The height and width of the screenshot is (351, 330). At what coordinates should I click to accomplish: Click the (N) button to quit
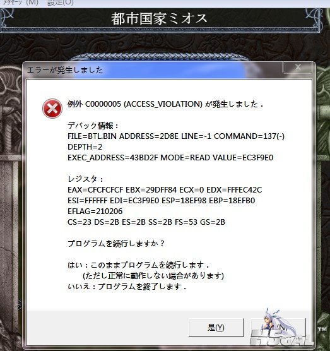click(x=278, y=328)
